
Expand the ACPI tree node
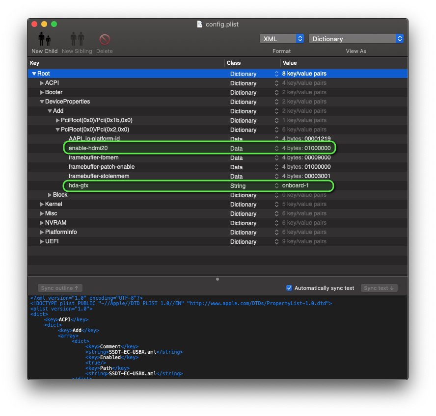[42, 83]
